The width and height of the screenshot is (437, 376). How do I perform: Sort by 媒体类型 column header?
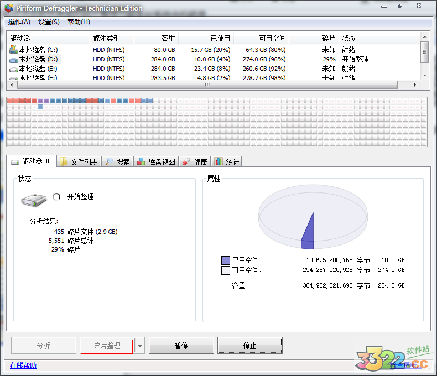pyautogui.click(x=112, y=38)
